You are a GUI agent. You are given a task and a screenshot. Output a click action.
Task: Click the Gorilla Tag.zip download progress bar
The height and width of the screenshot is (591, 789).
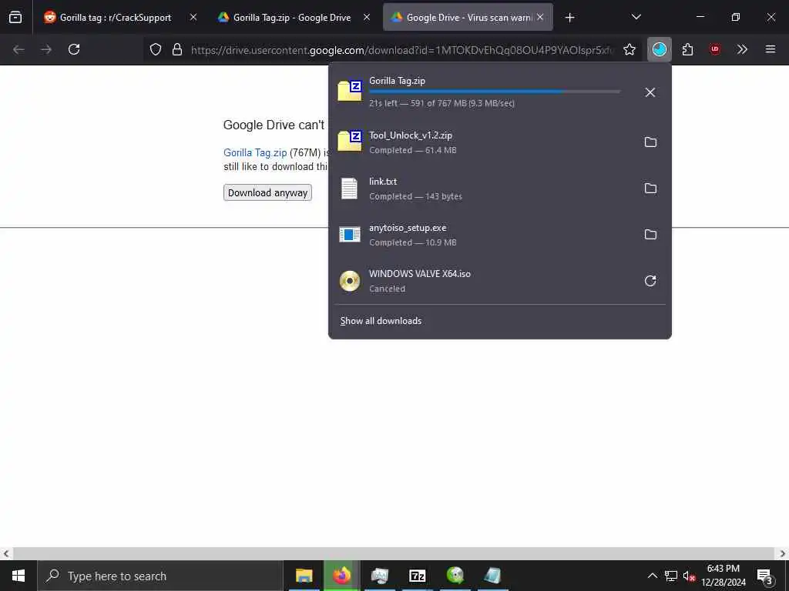pos(495,92)
